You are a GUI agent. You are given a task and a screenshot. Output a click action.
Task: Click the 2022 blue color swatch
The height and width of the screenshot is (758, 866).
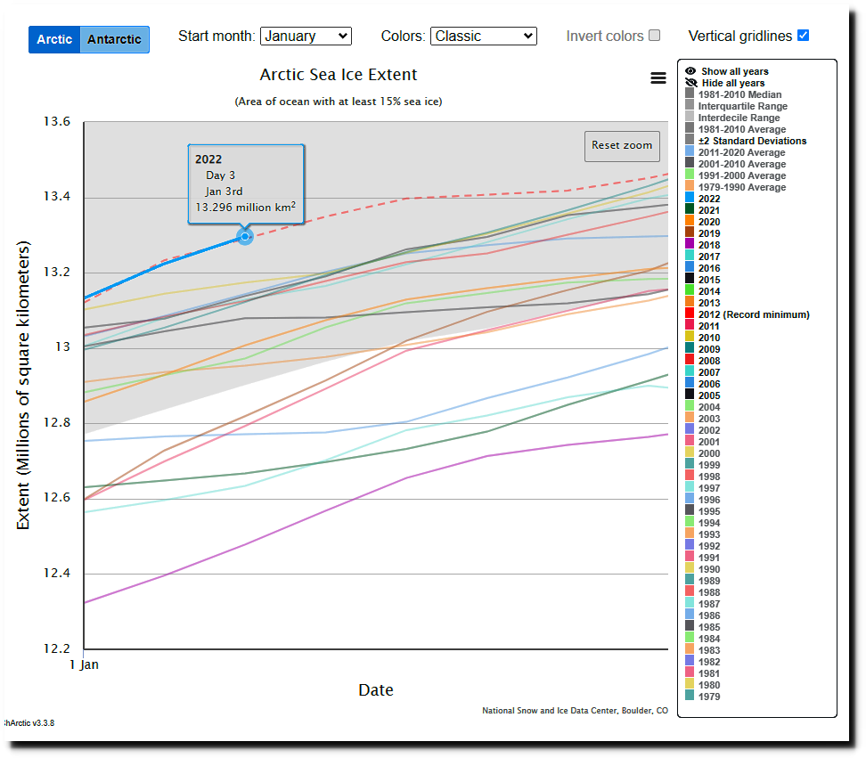[690, 198]
